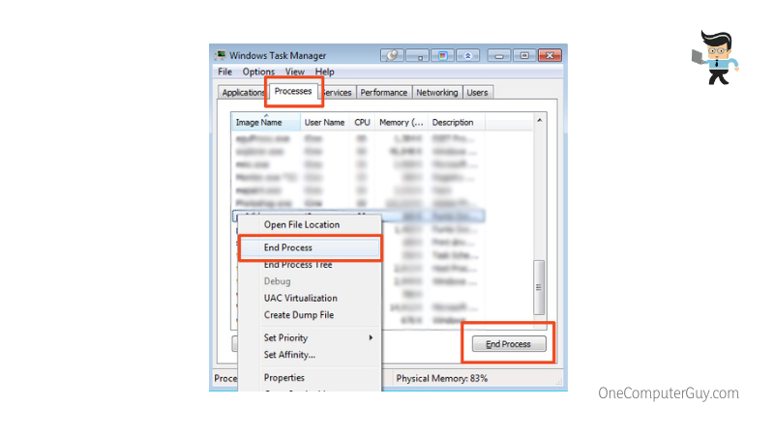Click the pin icon in title bar
Image resolution: width=774 pixels, height=435 pixels.
pyautogui.click(x=392, y=55)
